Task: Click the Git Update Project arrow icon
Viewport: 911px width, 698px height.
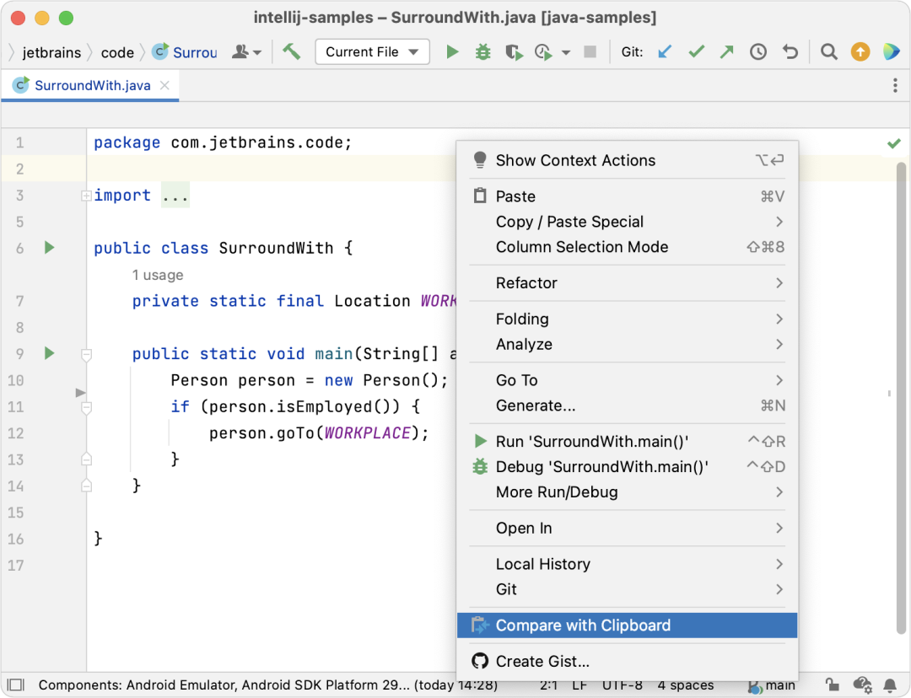Action: (665, 51)
